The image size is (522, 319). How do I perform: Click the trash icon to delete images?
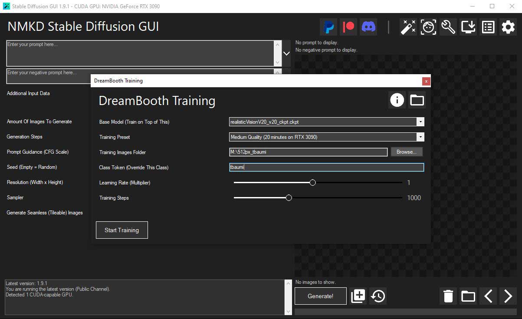tap(448, 296)
